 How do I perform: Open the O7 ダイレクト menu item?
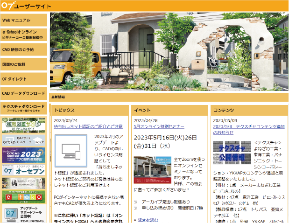click(x=23, y=79)
